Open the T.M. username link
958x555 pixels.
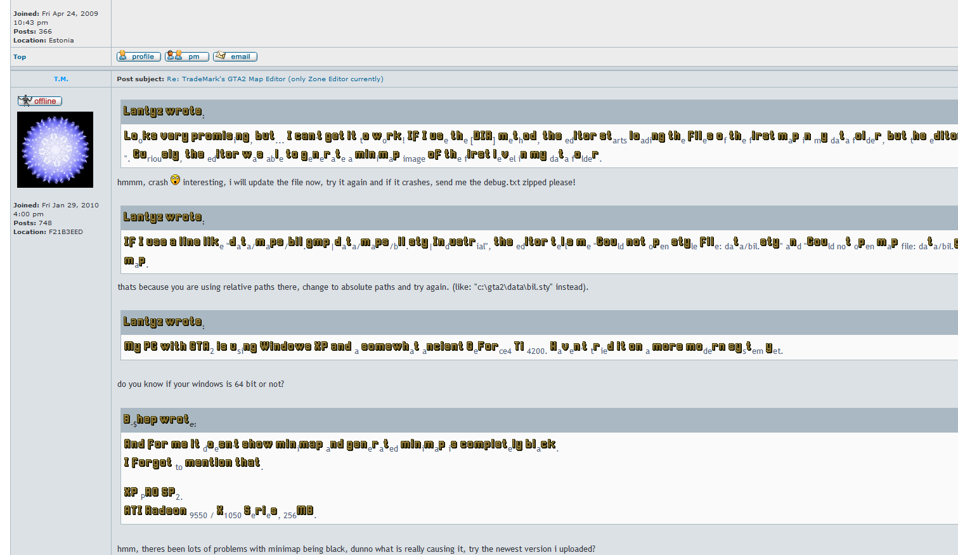point(61,79)
